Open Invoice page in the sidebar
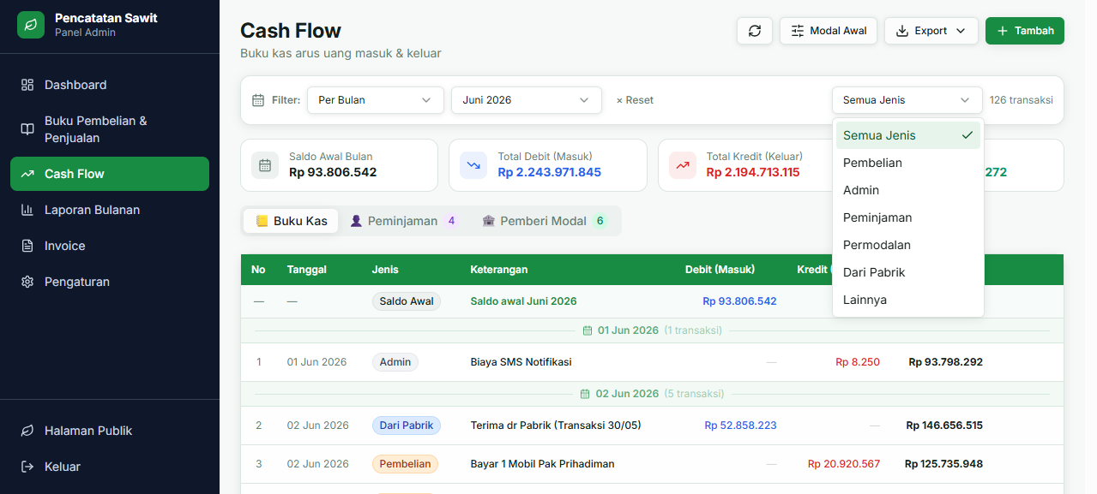 (110, 246)
